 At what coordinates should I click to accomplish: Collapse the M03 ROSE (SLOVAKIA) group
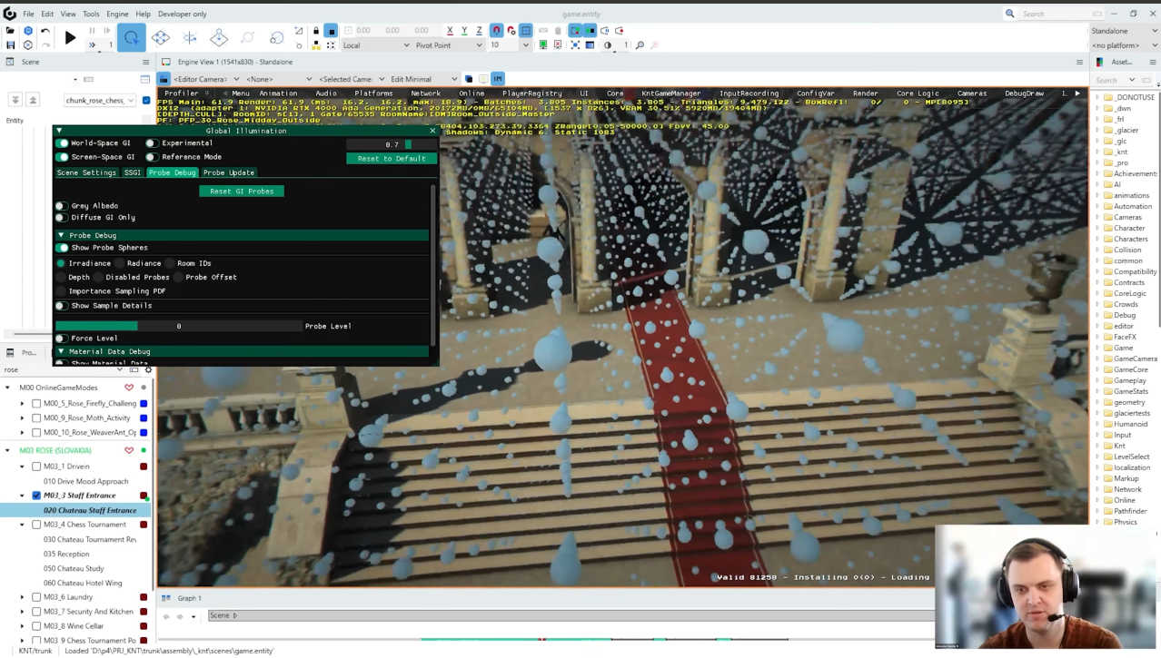[8, 450]
